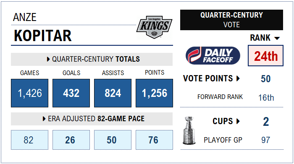
Task: Click the 26 goals pace box
Action: (x=71, y=140)
